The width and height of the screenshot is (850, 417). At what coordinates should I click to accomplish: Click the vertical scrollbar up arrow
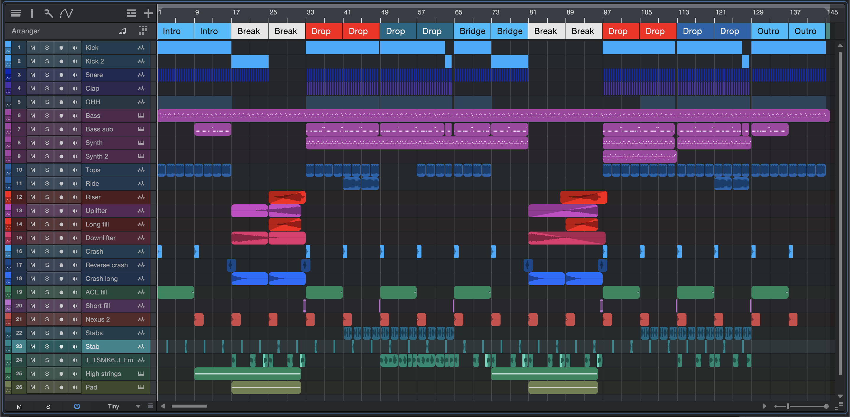(x=840, y=45)
